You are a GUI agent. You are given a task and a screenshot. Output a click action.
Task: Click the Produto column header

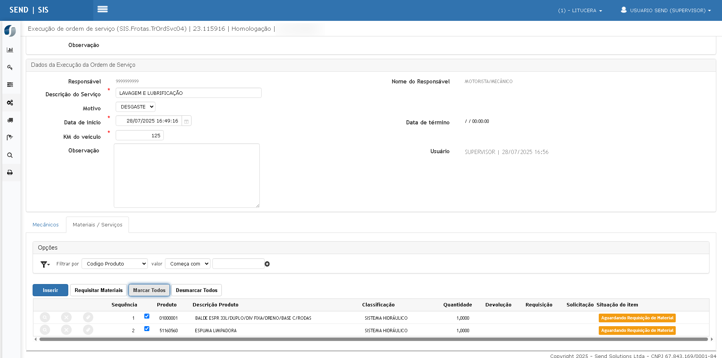click(x=167, y=305)
